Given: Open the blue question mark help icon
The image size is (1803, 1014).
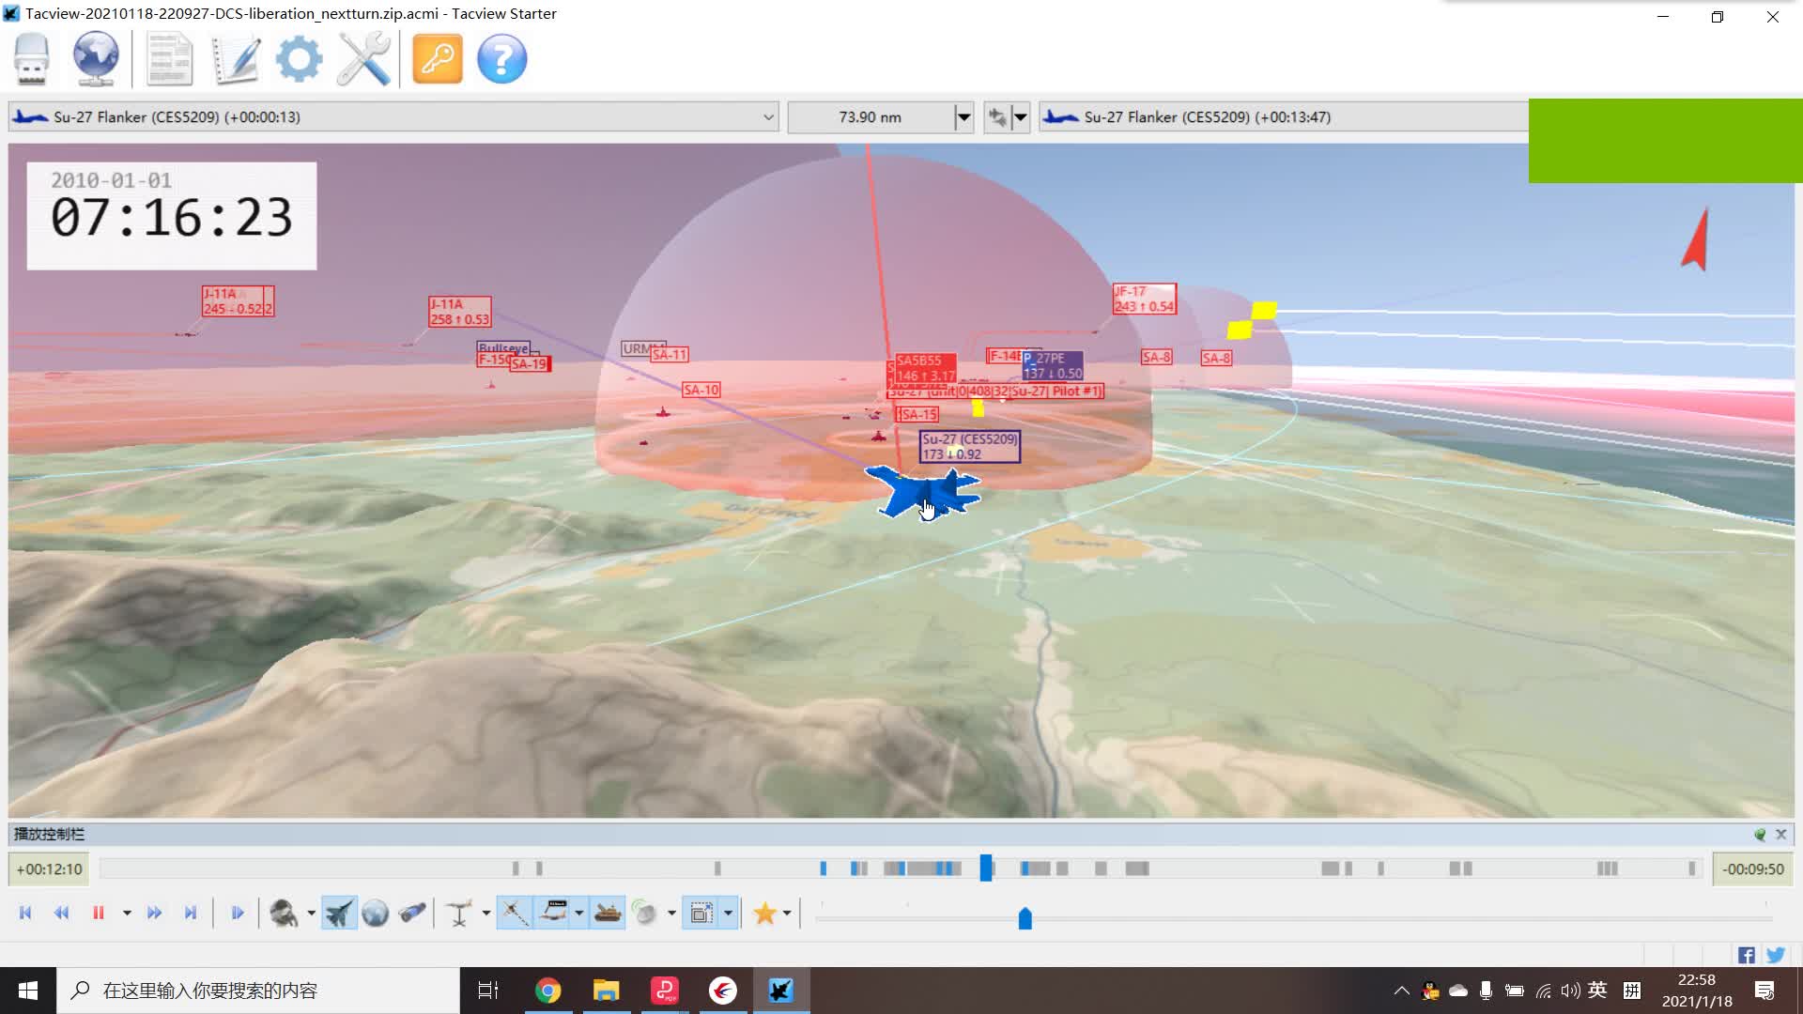Looking at the screenshot, I should [502, 59].
